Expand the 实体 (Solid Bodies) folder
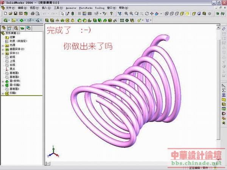227x170 pixels. coord(3,53)
